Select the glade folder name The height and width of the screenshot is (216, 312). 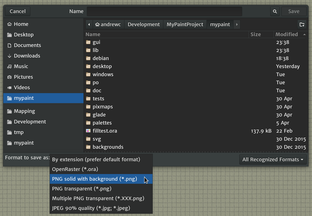99,115
